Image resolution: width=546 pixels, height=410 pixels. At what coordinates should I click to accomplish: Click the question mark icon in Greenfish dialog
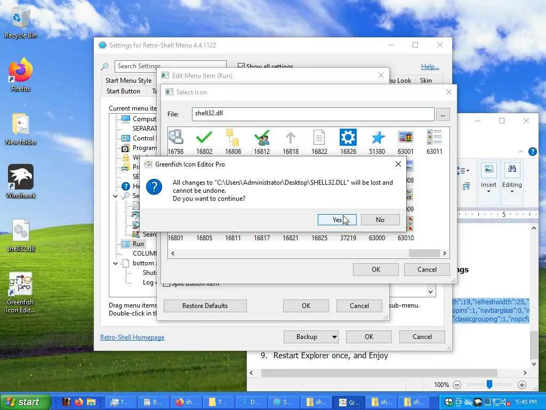(x=154, y=187)
